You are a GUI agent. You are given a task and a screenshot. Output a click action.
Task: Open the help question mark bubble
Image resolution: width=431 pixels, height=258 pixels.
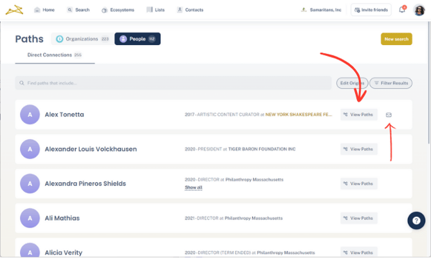tap(416, 220)
